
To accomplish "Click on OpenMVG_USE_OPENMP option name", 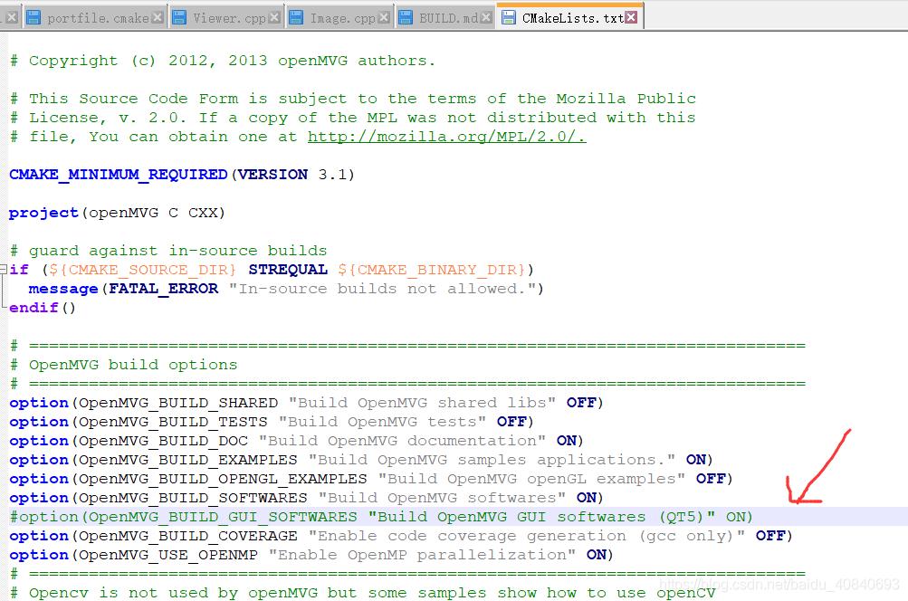I will click(168, 555).
